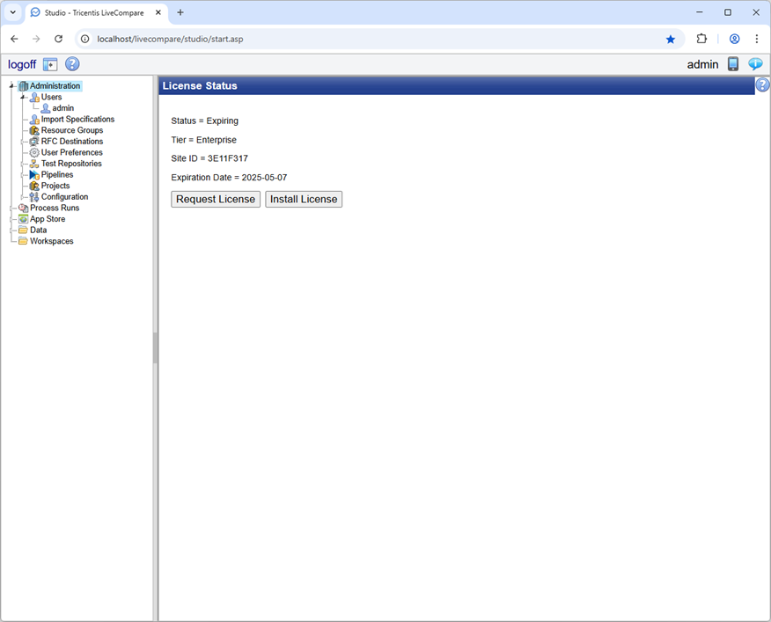Click the Process Runs icon
Screen dimensions: 771x622
[x=22, y=208]
